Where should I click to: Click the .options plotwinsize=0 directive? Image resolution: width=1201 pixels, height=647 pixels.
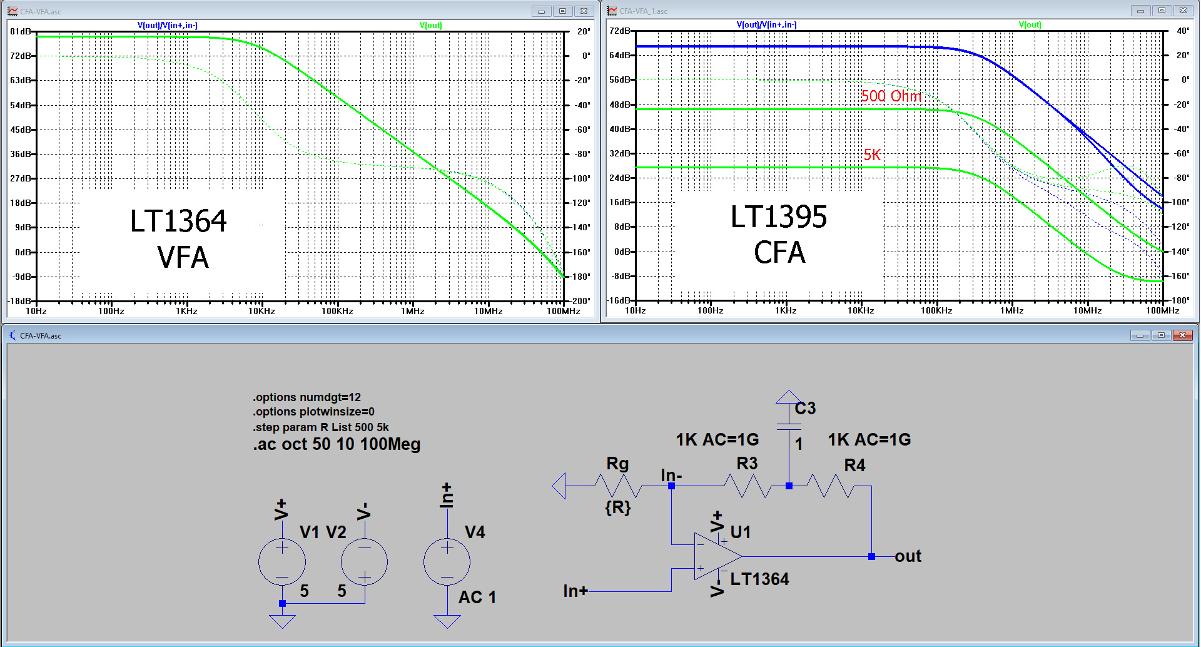tap(313, 412)
